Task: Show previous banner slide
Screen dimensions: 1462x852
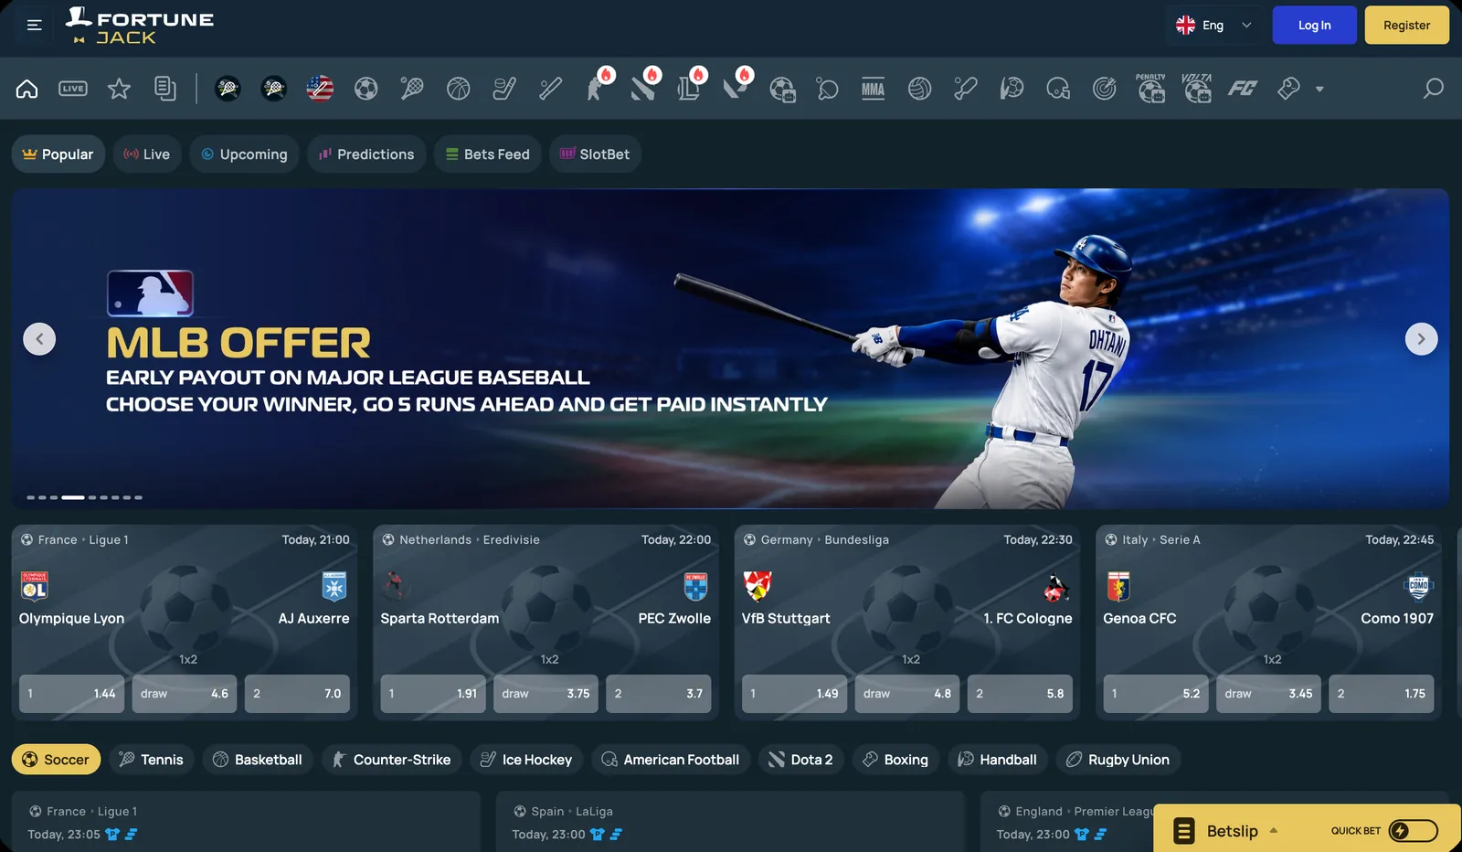Action: [x=39, y=339]
